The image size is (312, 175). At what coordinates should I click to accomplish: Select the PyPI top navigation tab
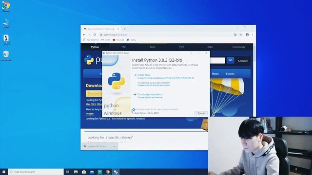(x=181, y=47)
